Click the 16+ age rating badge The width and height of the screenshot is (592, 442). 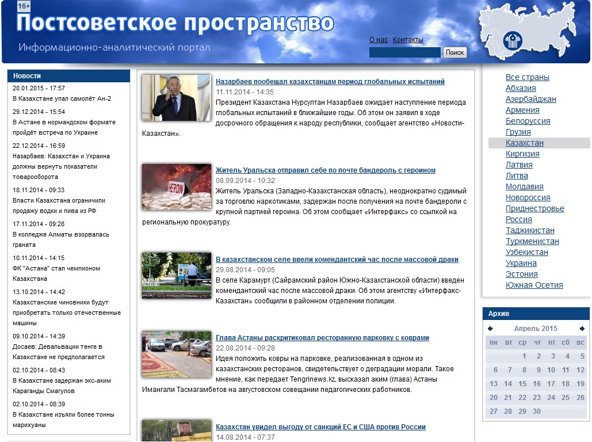[x=24, y=6]
